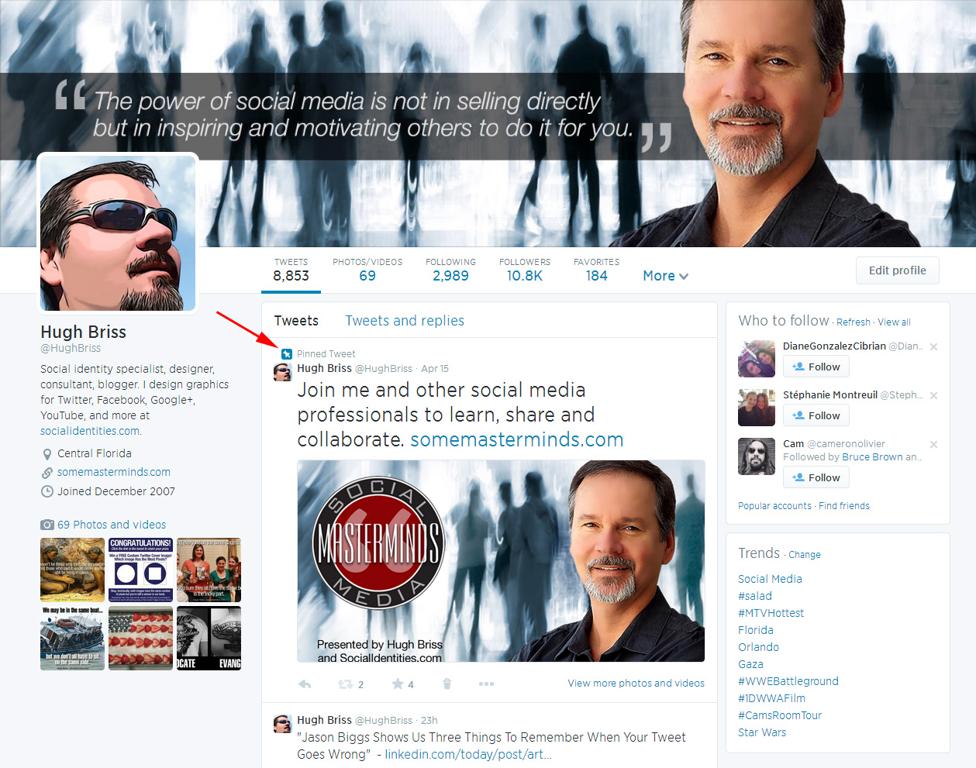Viewport: 976px width, 768px height.
Task: Delete pinned tweet using trash icon
Action: coord(447,684)
